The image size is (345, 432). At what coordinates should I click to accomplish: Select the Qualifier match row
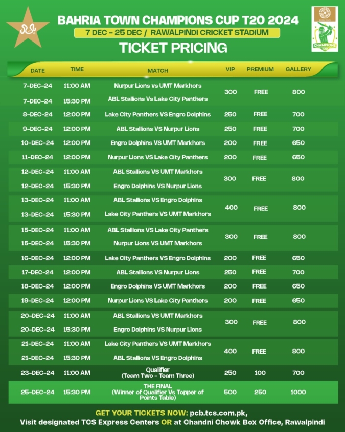pyautogui.click(x=173, y=373)
